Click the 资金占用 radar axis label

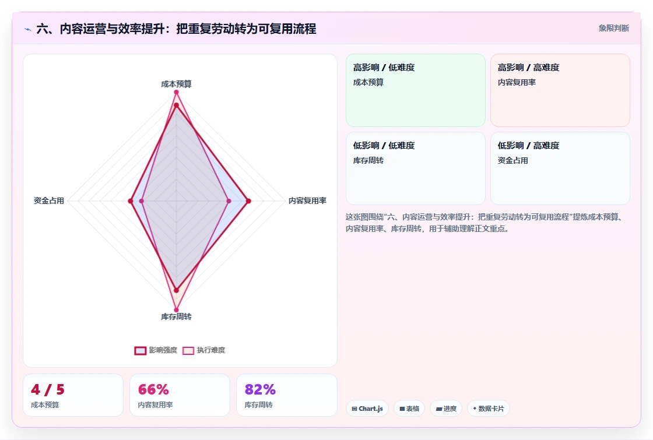[49, 200]
